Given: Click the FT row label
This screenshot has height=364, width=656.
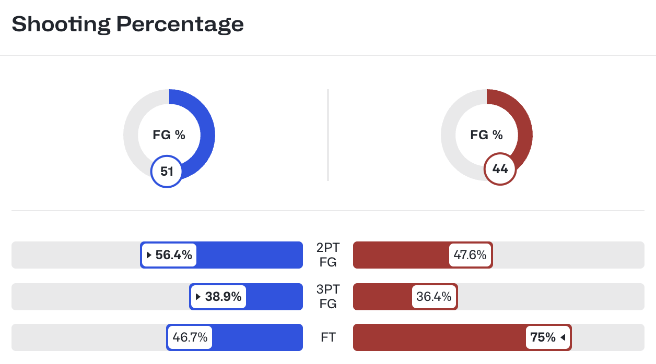Looking at the screenshot, I should pos(327,338).
